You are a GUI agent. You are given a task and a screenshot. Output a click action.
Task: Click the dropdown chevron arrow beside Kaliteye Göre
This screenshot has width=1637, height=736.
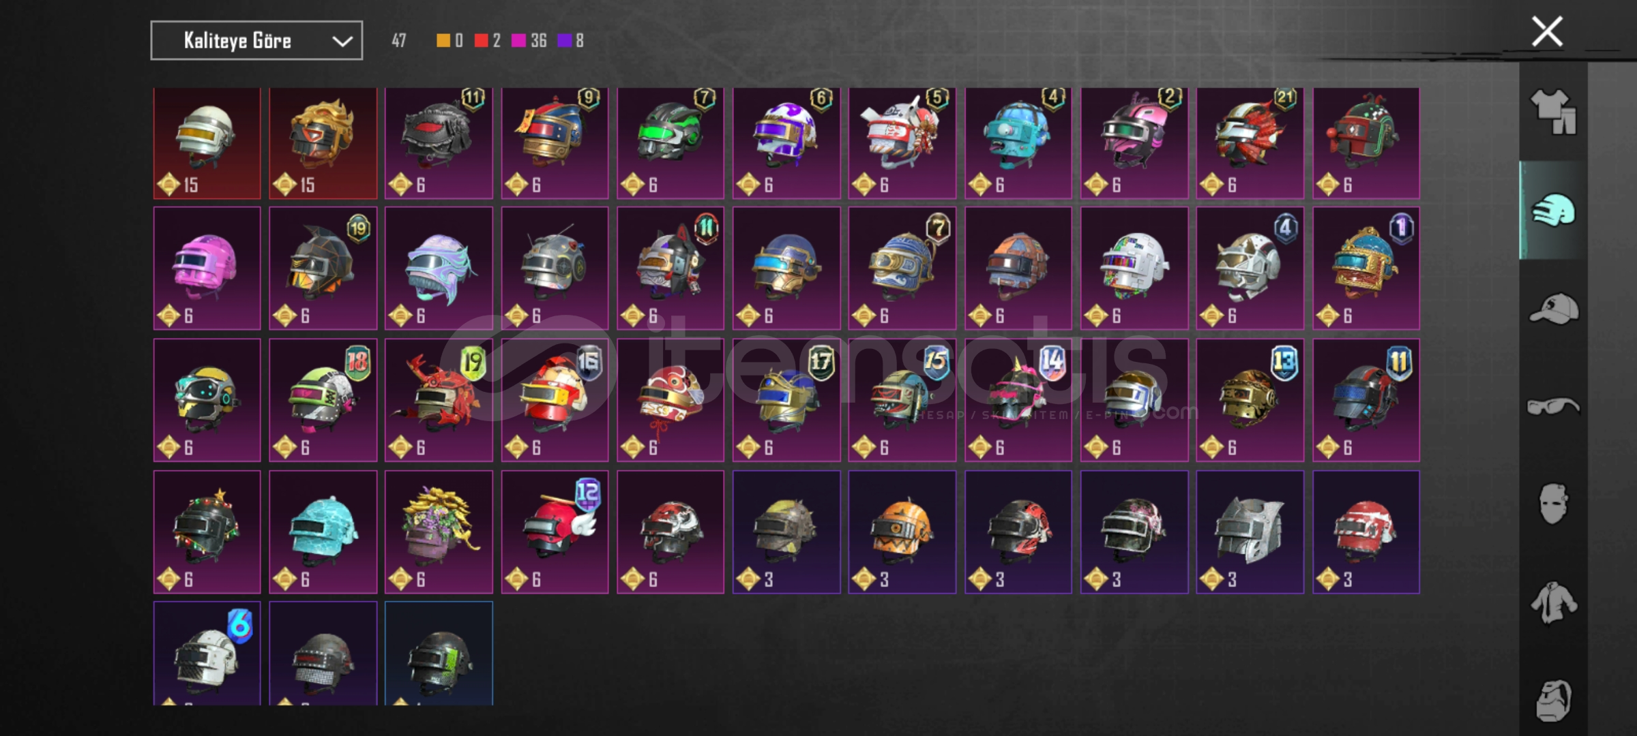pos(342,42)
